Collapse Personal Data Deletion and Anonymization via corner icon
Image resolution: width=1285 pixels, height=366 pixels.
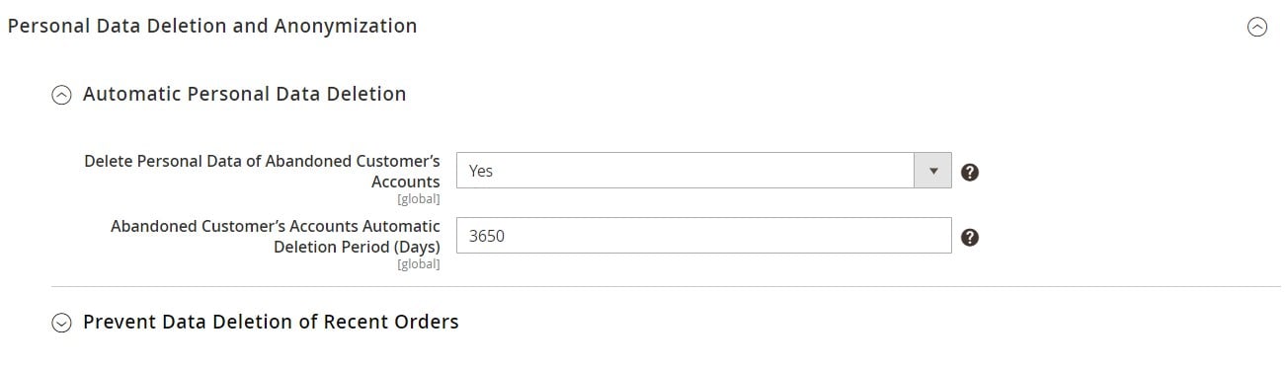point(1257,28)
